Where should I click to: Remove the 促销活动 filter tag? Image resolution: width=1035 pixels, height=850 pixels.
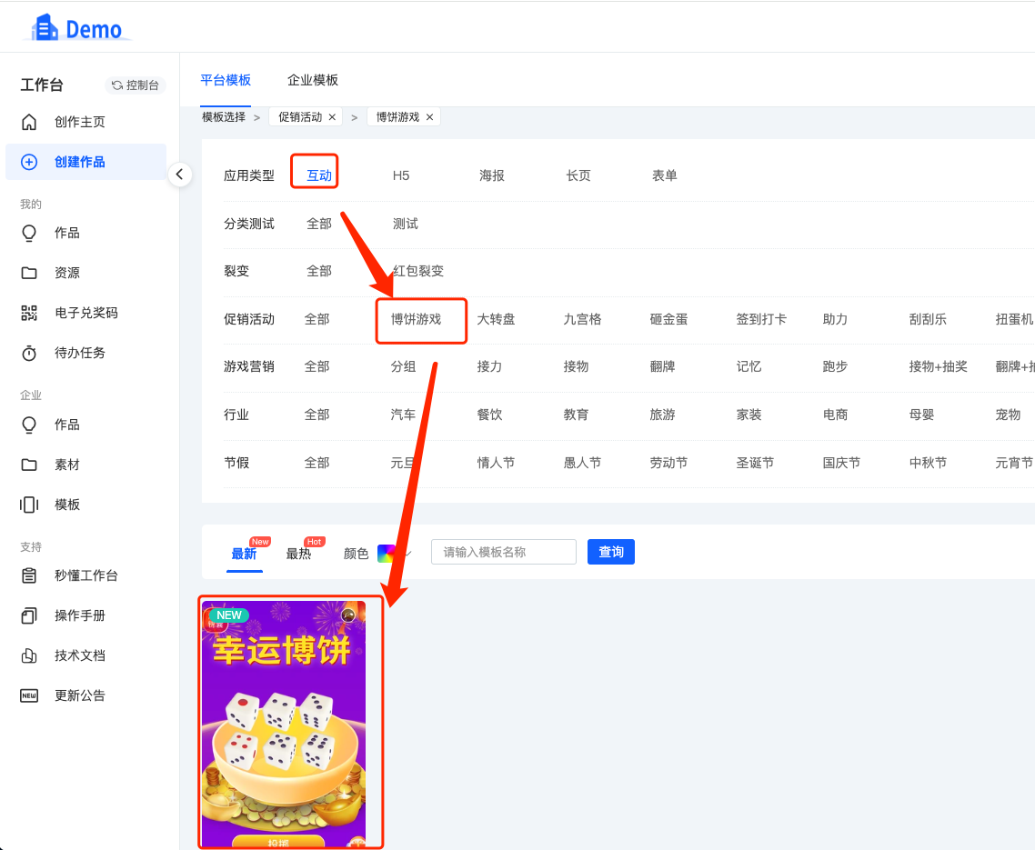coord(332,117)
